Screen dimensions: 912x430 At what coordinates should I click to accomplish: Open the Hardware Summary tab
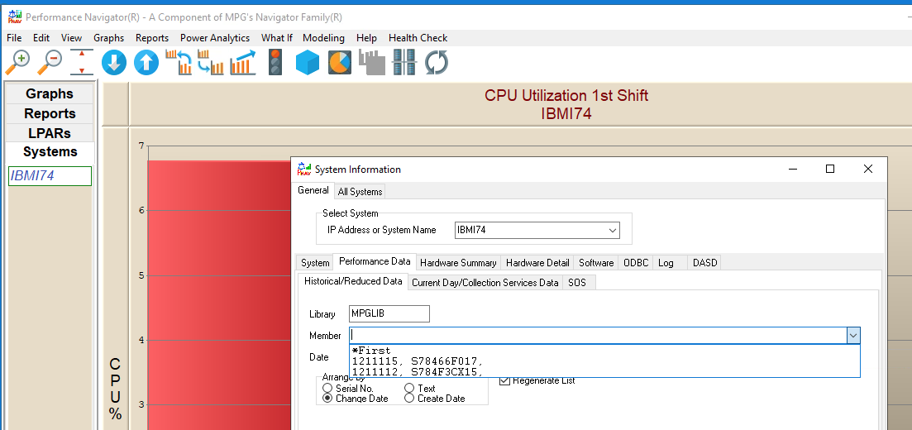[458, 263]
